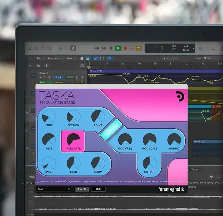223x216 pixels.
Task: Open the View menu
Action: (71, 58)
